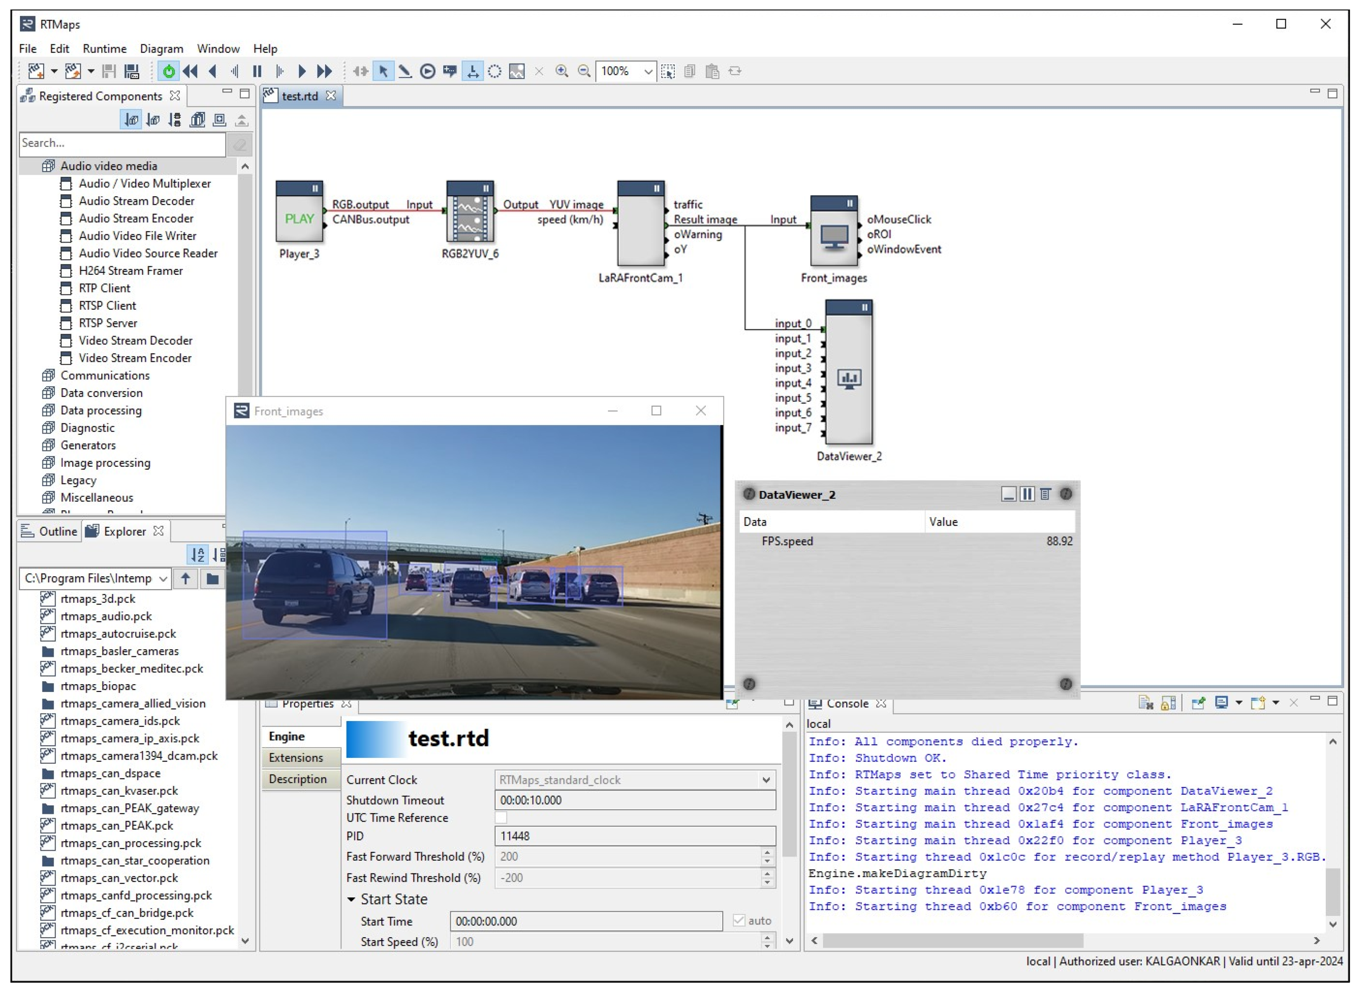1361x994 pixels.
Task: Click the fast forward double-arrow button
Action: click(324, 72)
